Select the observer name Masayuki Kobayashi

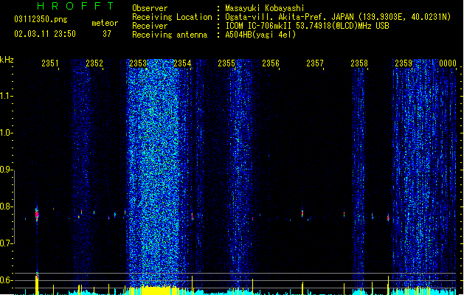pyautogui.click(x=265, y=8)
